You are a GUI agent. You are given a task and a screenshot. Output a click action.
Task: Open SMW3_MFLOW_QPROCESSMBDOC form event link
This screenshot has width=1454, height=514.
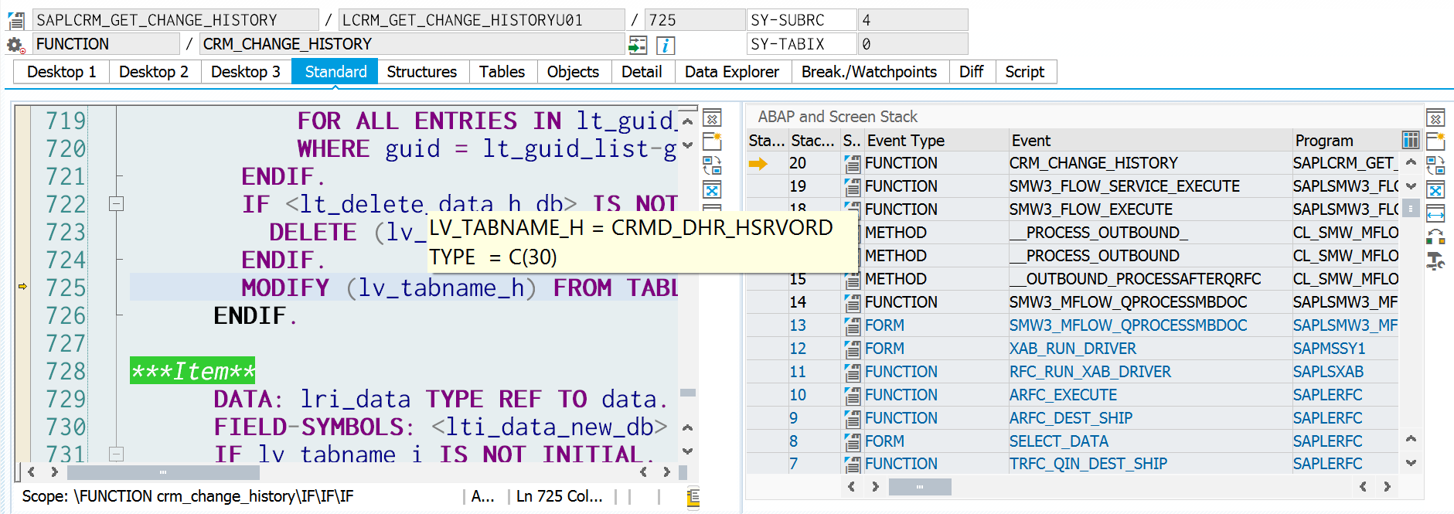1128,325
